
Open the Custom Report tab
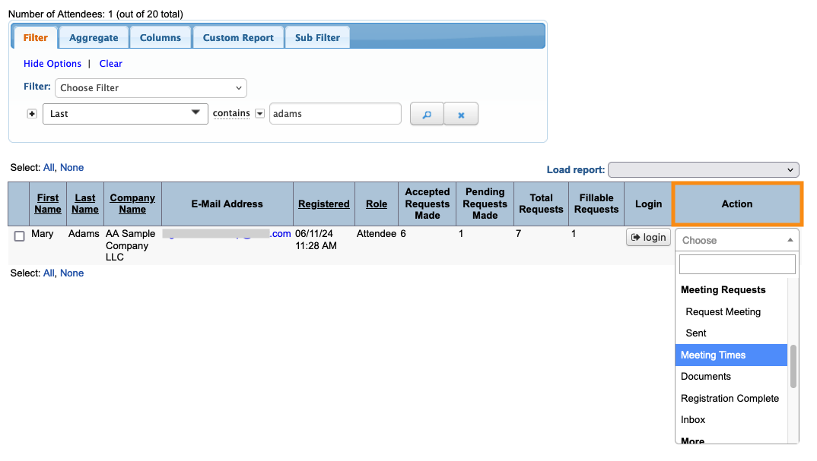(x=238, y=37)
